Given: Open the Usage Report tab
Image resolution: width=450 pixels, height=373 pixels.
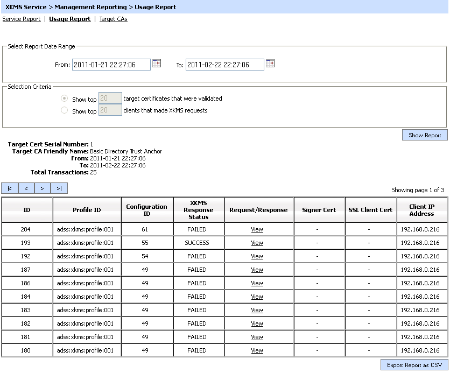Looking at the screenshot, I should click(x=69, y=19).
